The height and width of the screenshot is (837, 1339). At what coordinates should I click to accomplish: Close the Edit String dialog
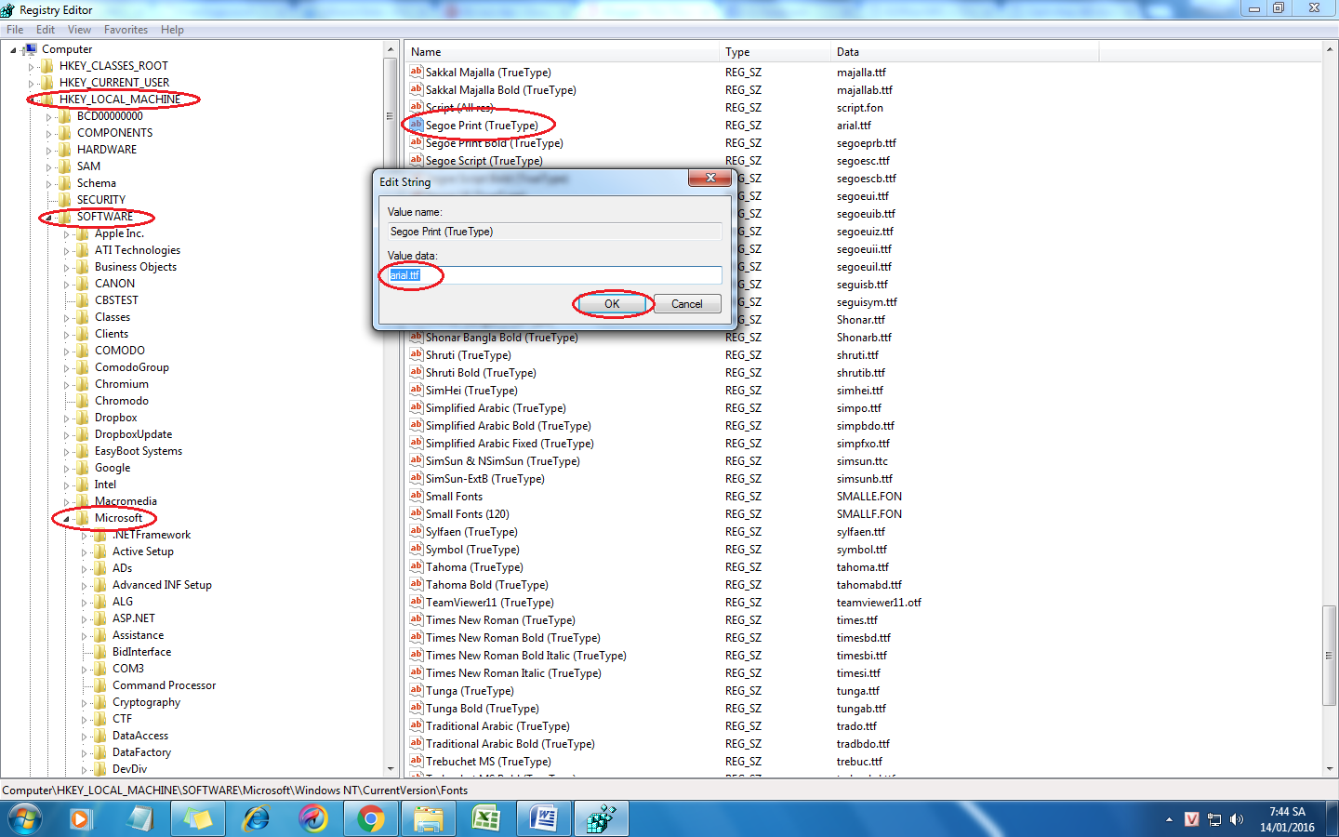click(x=709, y=178)
